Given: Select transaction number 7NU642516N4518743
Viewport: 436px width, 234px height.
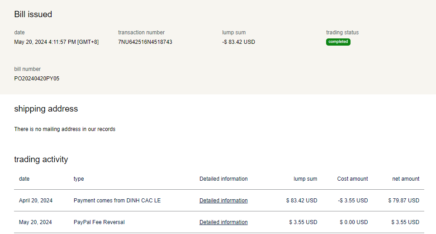Looking at the screenshot, I should 145,42.
